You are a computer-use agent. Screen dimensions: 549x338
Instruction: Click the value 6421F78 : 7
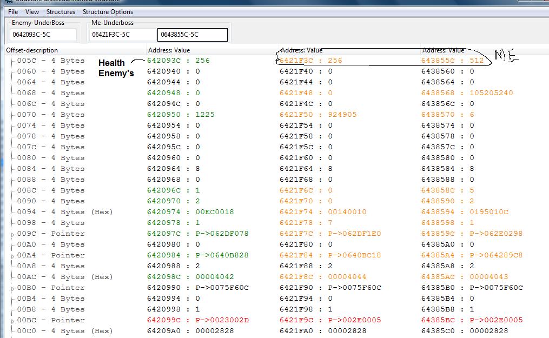pos(306,223)
